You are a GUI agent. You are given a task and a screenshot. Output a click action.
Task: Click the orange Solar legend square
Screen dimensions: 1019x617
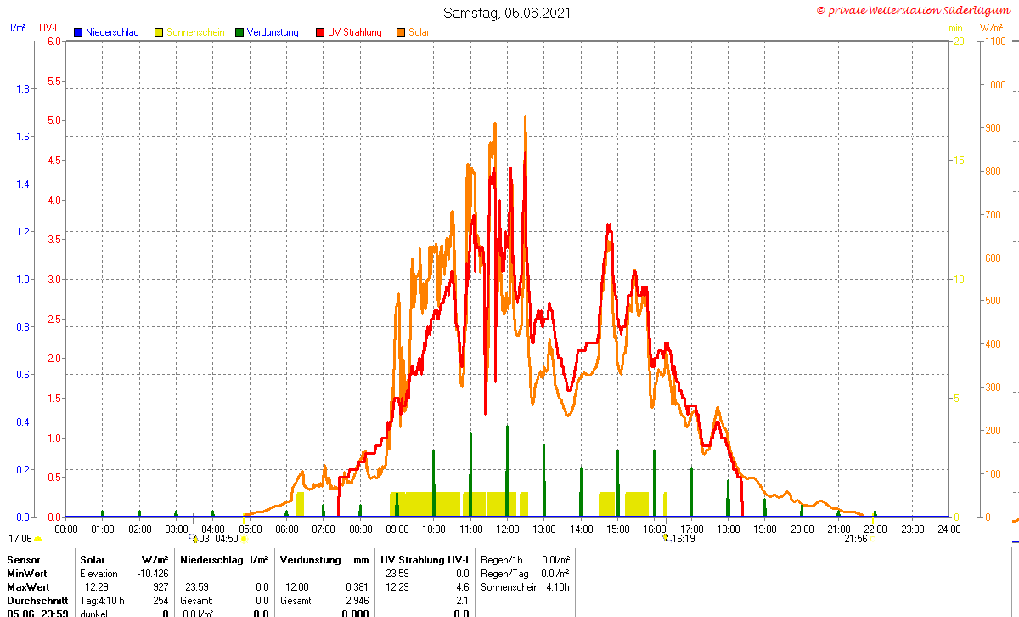coord(401,32)
